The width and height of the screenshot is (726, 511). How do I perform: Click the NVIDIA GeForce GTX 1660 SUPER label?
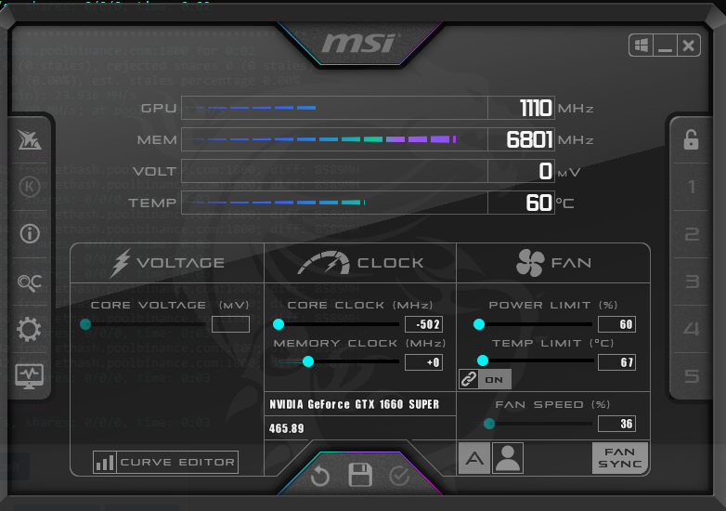point(355,404)
